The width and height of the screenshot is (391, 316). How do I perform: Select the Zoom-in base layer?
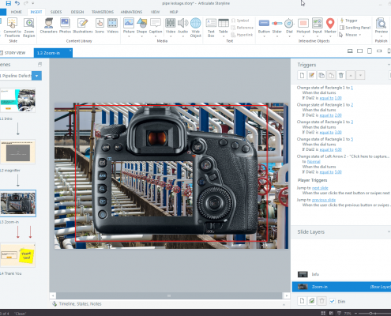(341, 287)
